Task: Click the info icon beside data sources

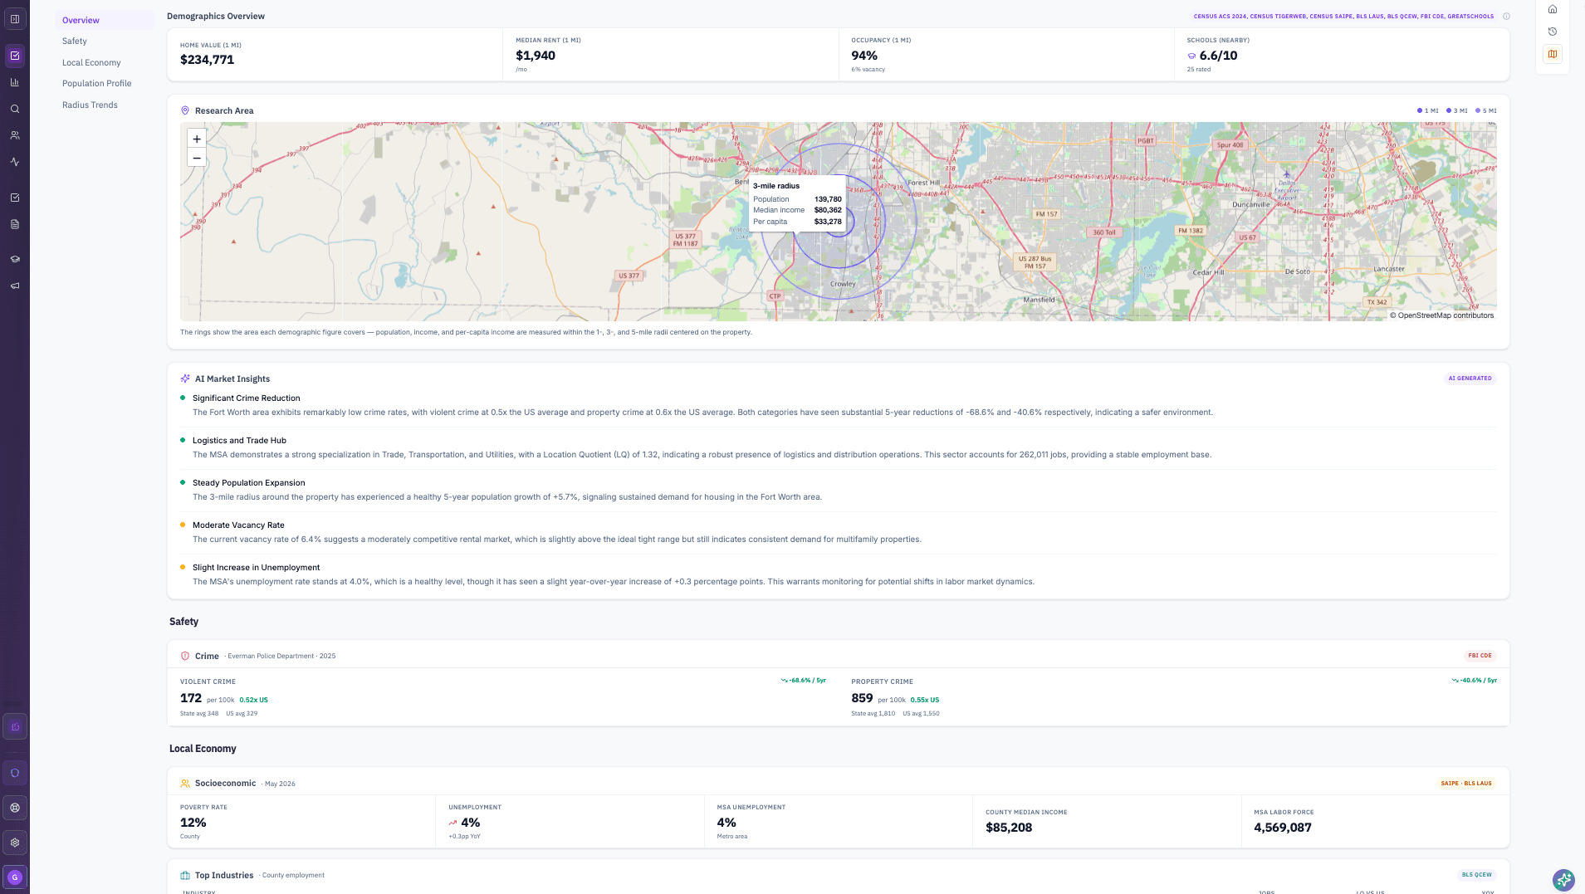Action: coord(1506,17)
